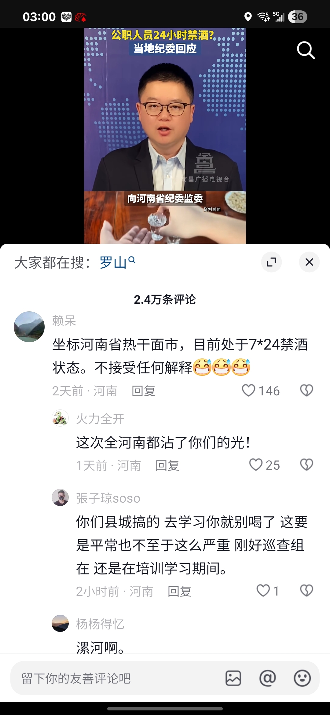Screen dimensions: 330x715
Task: Tap the video playing above comments
Action: point(165,136)
